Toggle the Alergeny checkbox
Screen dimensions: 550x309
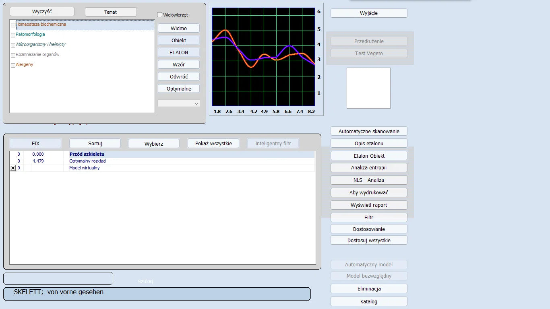(x=13, y=65)
